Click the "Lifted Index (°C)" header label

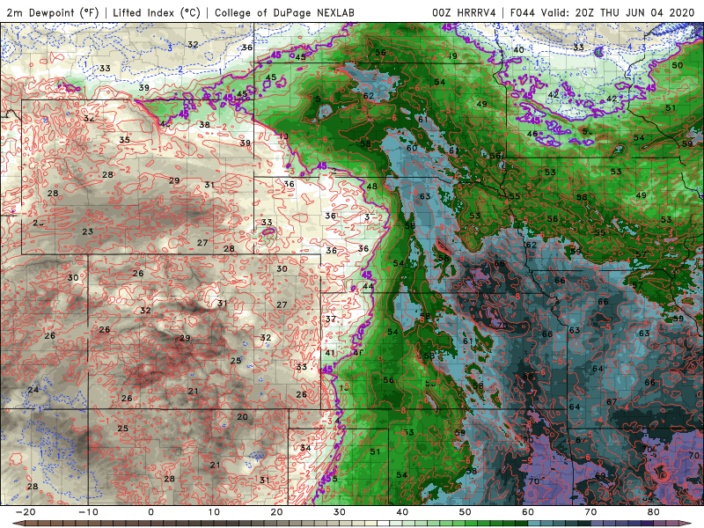pos(157,12)
